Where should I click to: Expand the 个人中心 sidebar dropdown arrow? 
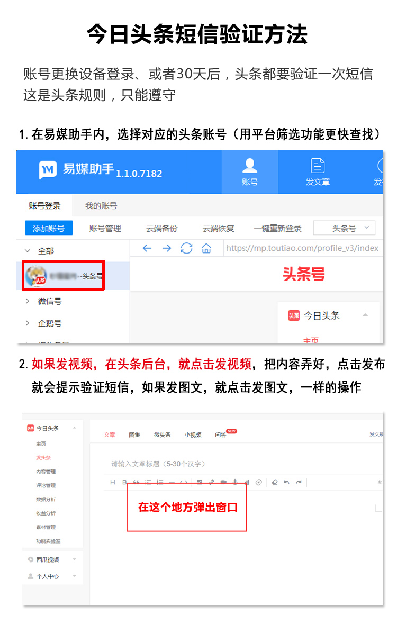(x=75, y=576)
